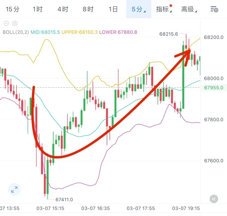
Task: Open chart settings list icon
Action: coord(214,9)
